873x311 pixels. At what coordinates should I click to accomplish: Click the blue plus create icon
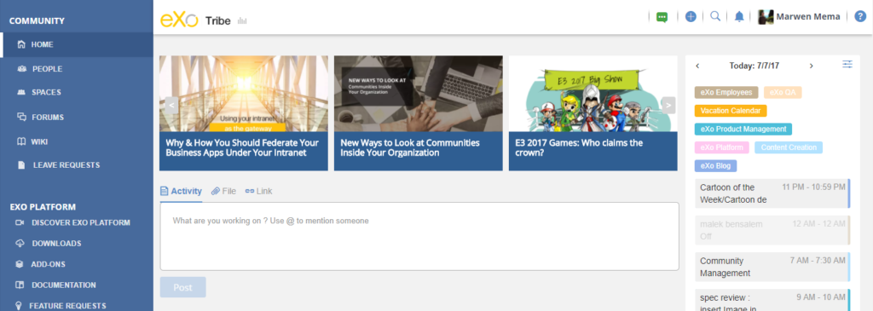[691, 17]
